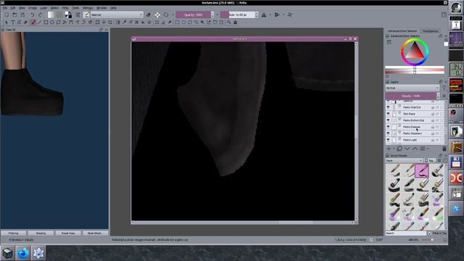Select the Rectangular Selection tool
Viewport: 464px width, 261px height.
point(177,22)
